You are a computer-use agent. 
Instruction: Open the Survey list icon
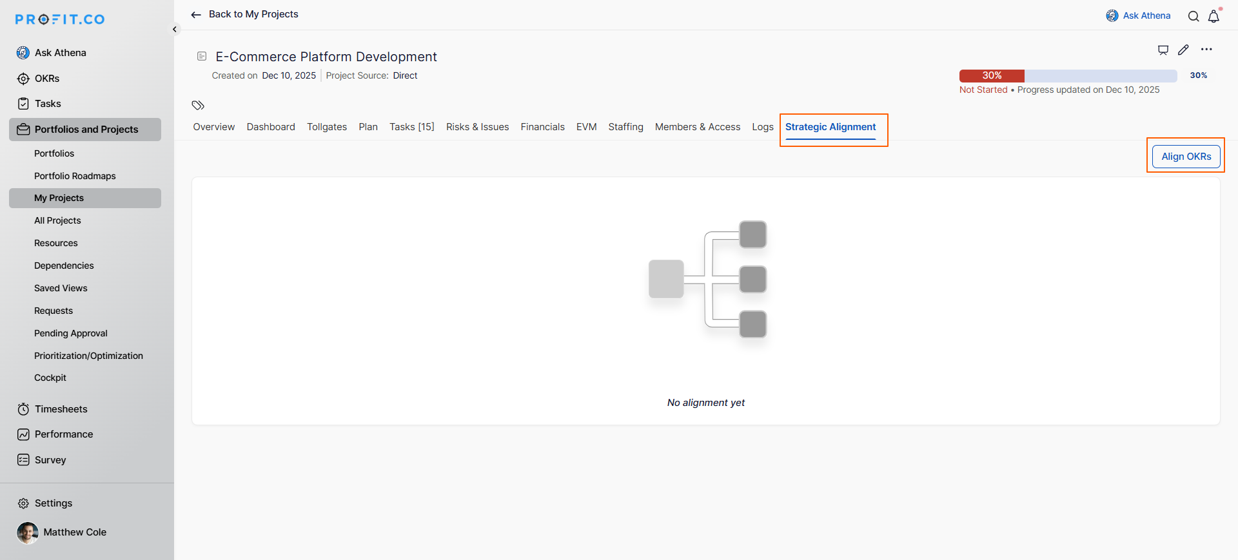[x=23, y=460]
